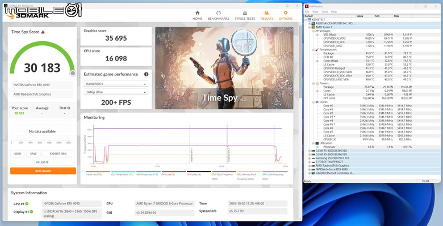This screenshot has width=443, height=226.
Task: Expand the AMD Radeon(TM) Graphics node in HWMonitor
Action: pyautogui.click(x=310, y=166)
